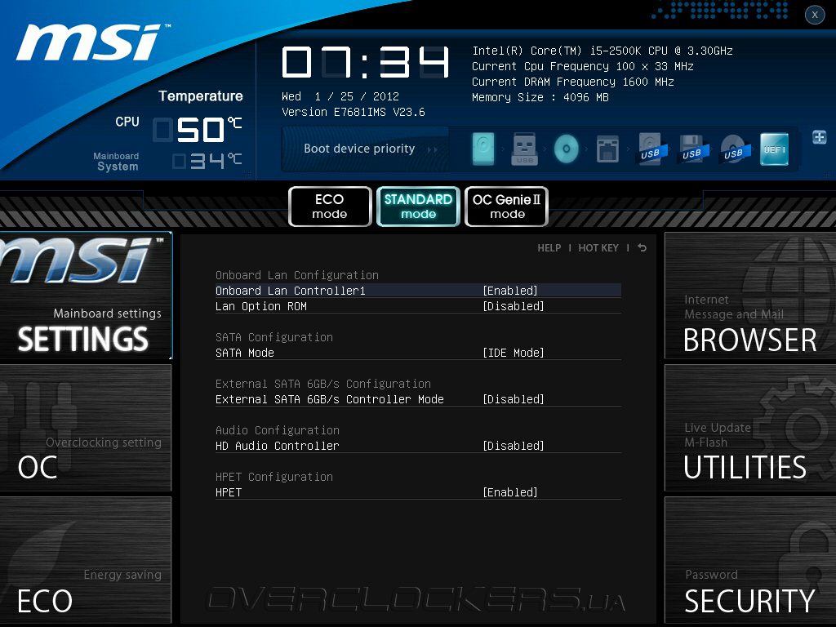Image resolution: width=836 pixels, height=627 pixels.
Task: Open the SETTINGS mainboard settings panel
Action: (86, 296)
